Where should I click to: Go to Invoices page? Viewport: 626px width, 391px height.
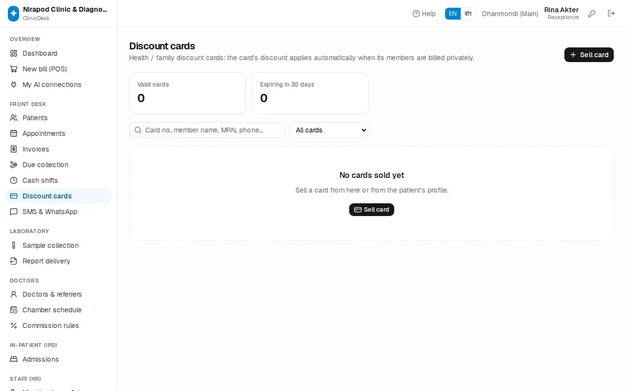click(59, 149)
